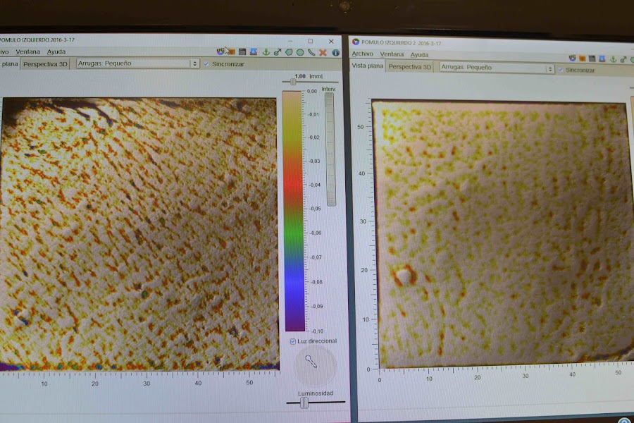
Task: Click the blue export icon in the right toolbar
Action: [602, 59]
